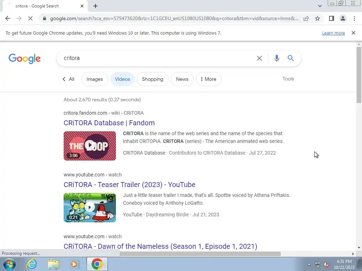
Task: Click the vertical scrollbar thumb
Action: pyautogui.click(x=359, y=75)
